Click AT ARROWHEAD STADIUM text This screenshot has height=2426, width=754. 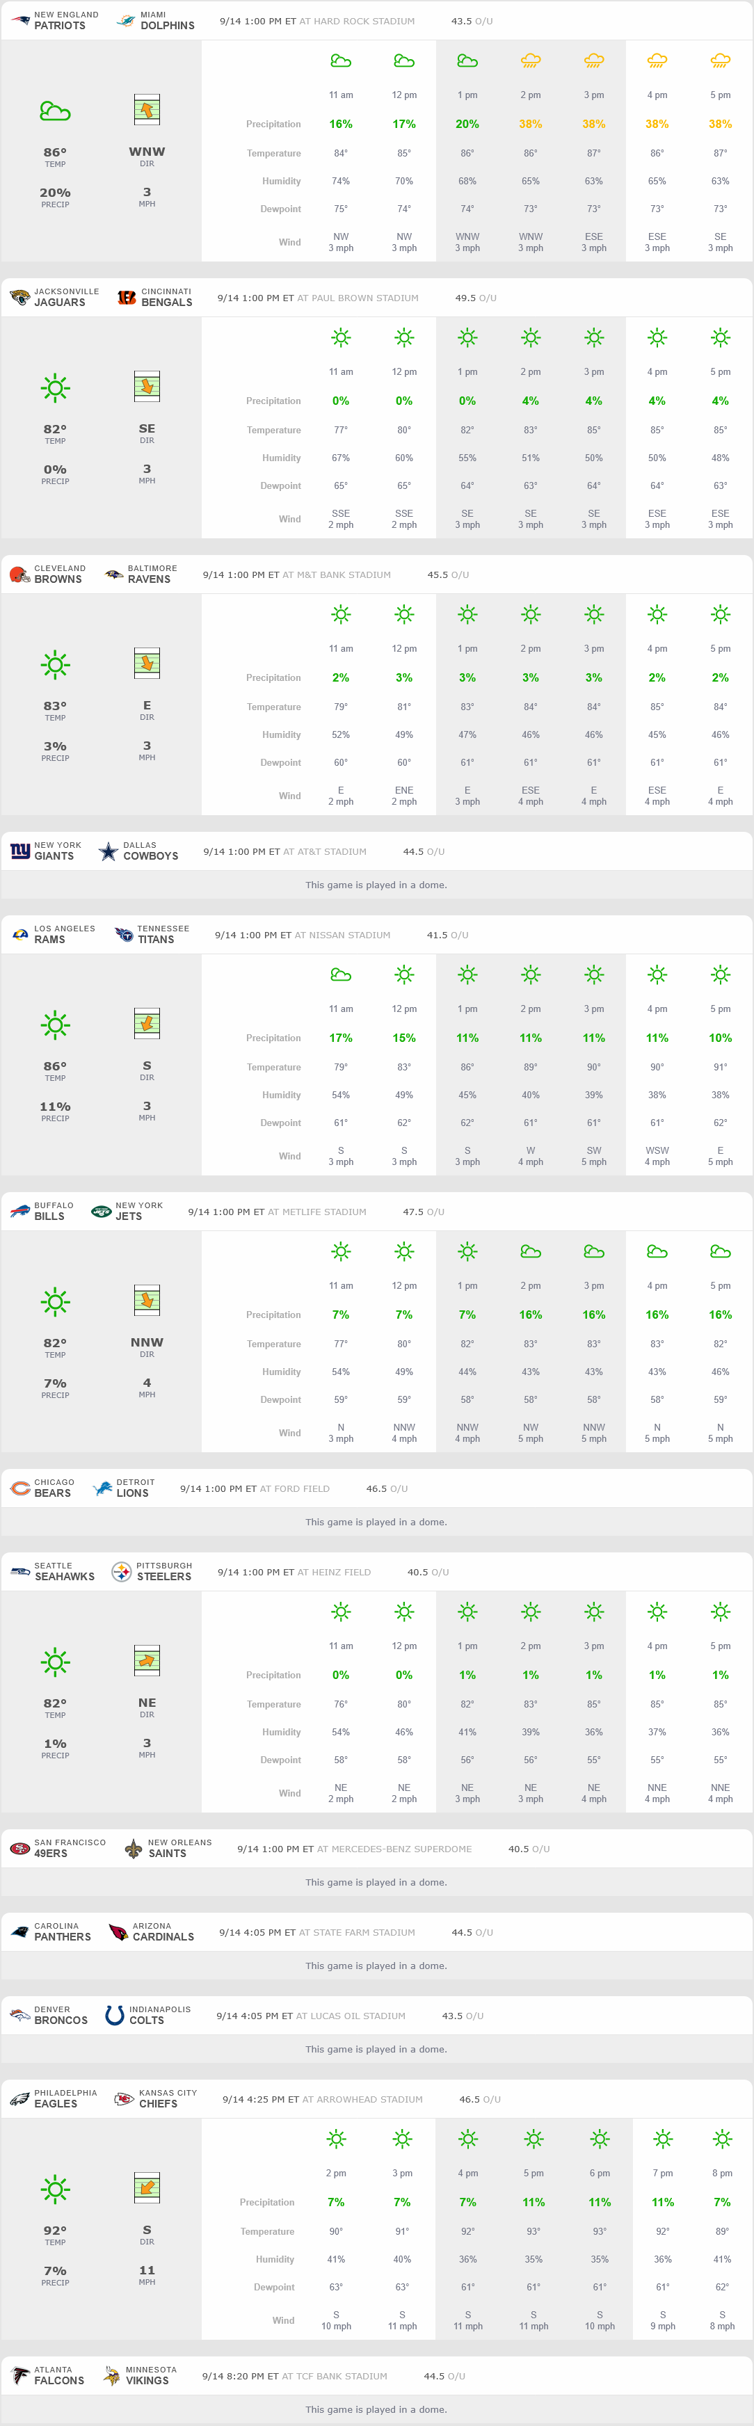pyautogui.click(x=362, y=2099)
